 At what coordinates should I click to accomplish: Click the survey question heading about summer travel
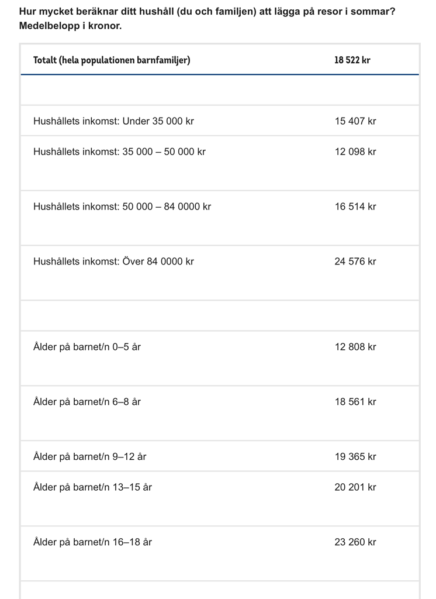pos(207,19)
